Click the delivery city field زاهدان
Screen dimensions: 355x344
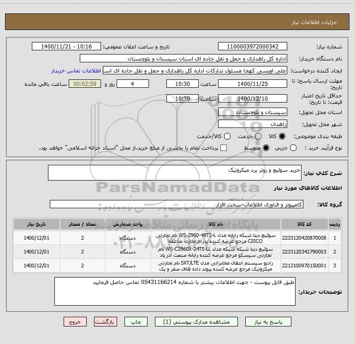click(x=253, y=124)
